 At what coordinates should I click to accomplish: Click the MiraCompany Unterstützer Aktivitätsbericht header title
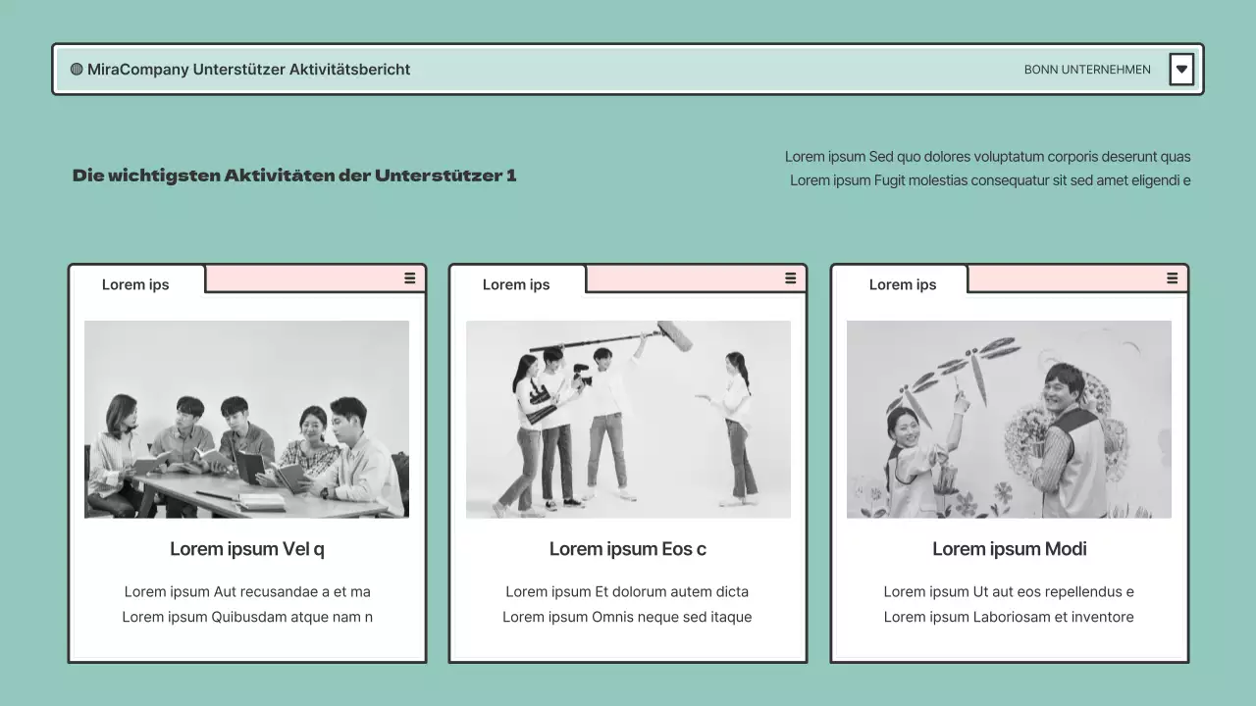click(248, 70)
